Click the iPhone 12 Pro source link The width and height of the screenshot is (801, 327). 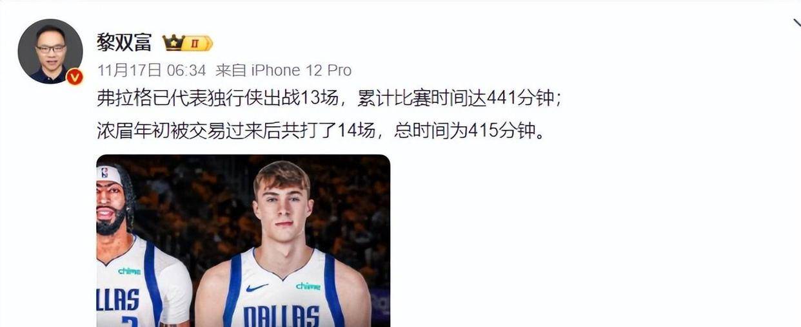click(x=301, y=70)
